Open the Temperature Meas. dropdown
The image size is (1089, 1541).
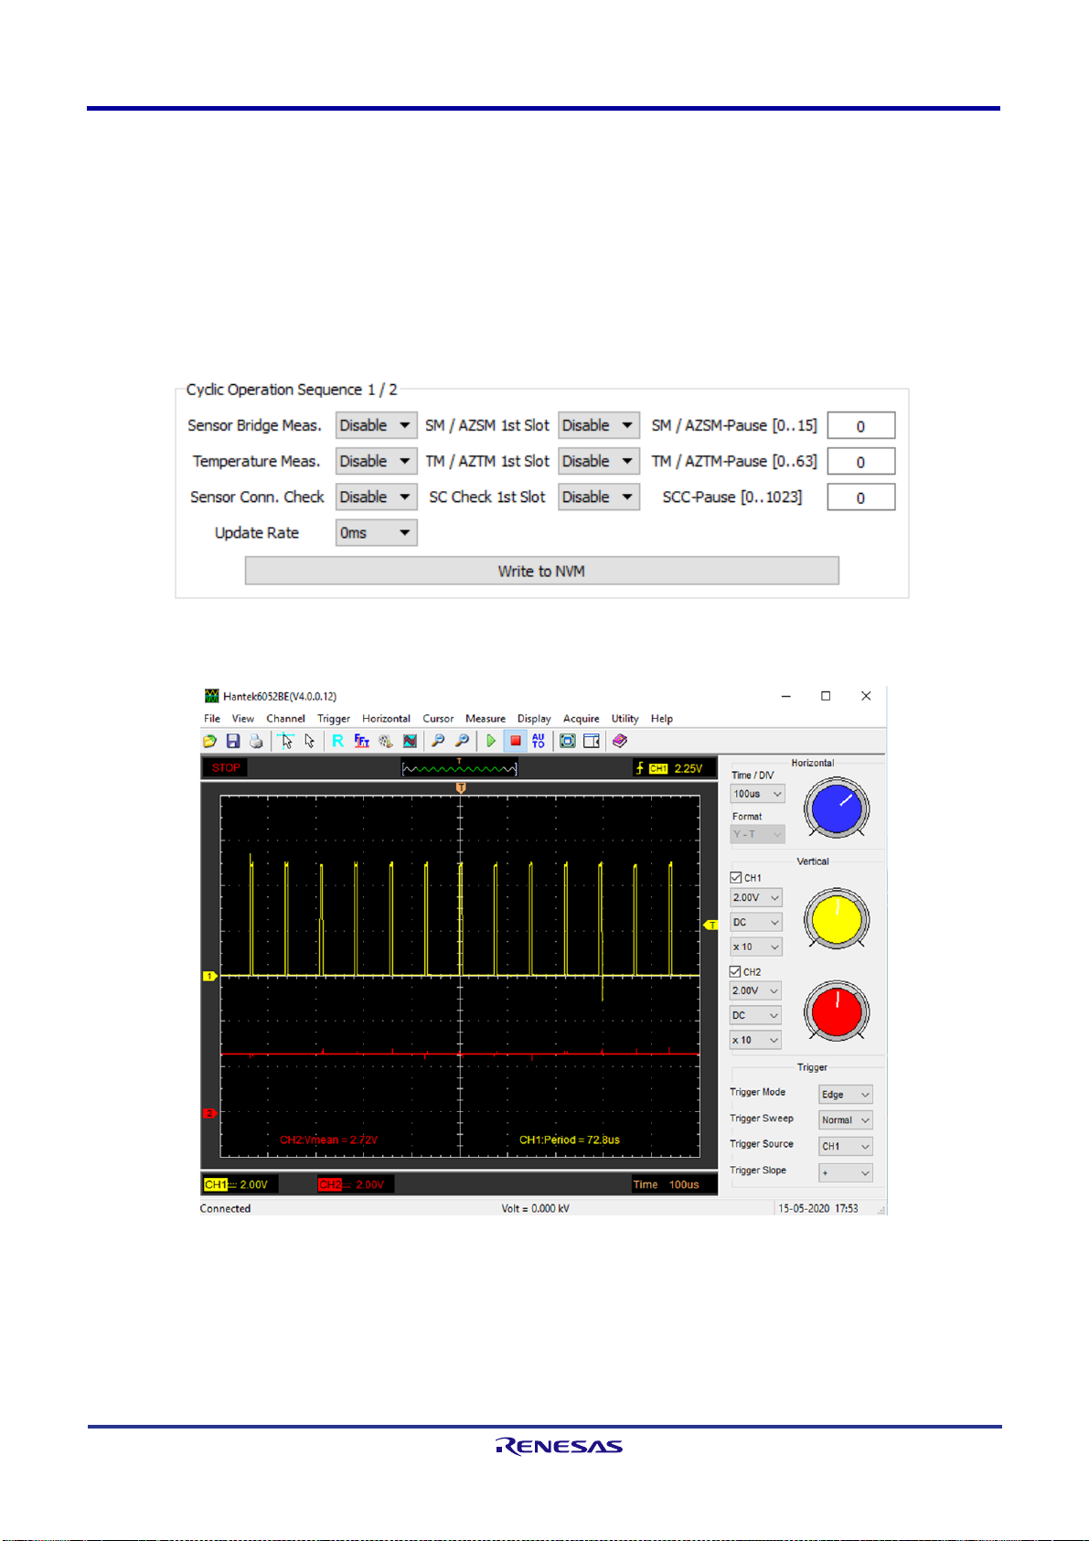377,461
